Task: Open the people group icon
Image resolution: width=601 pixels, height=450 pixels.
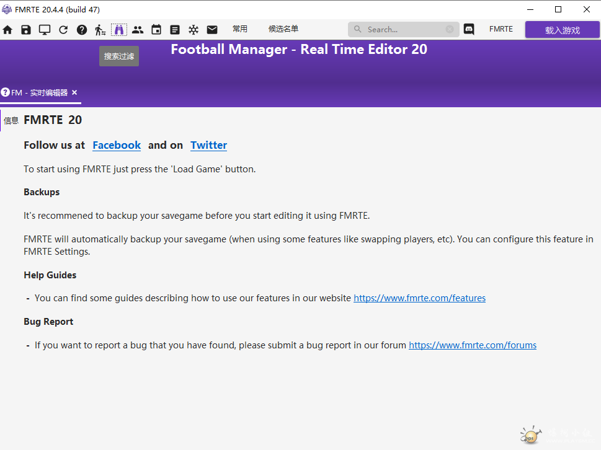Action: [x=138, y=30]
